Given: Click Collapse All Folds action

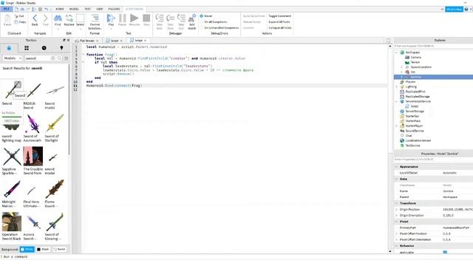Looking at the screenshot, I should point(280,28).
